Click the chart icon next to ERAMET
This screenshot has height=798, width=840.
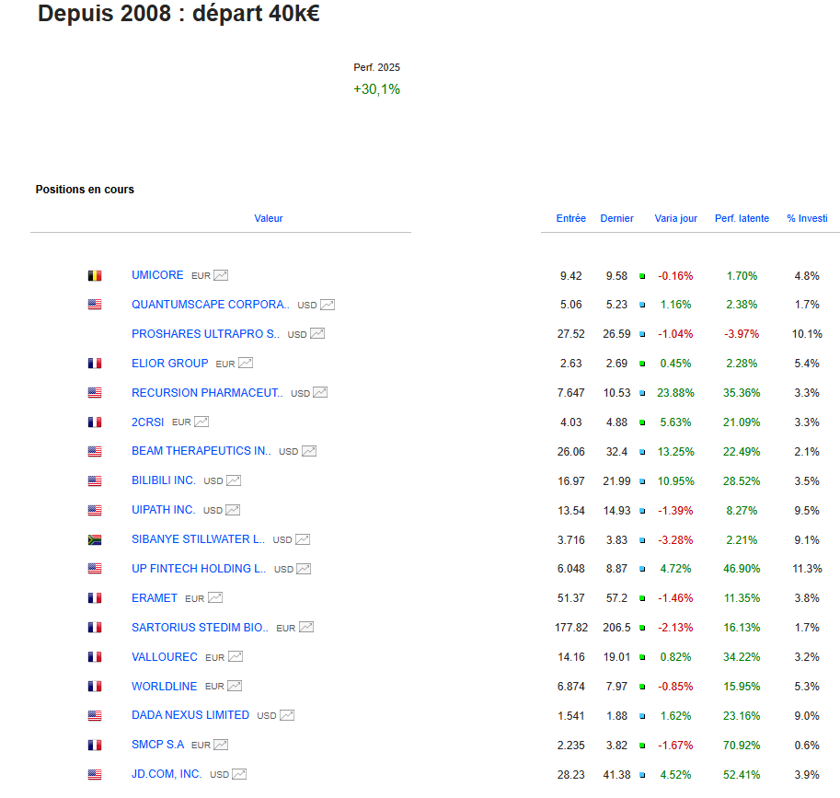[x=214, y=598]
